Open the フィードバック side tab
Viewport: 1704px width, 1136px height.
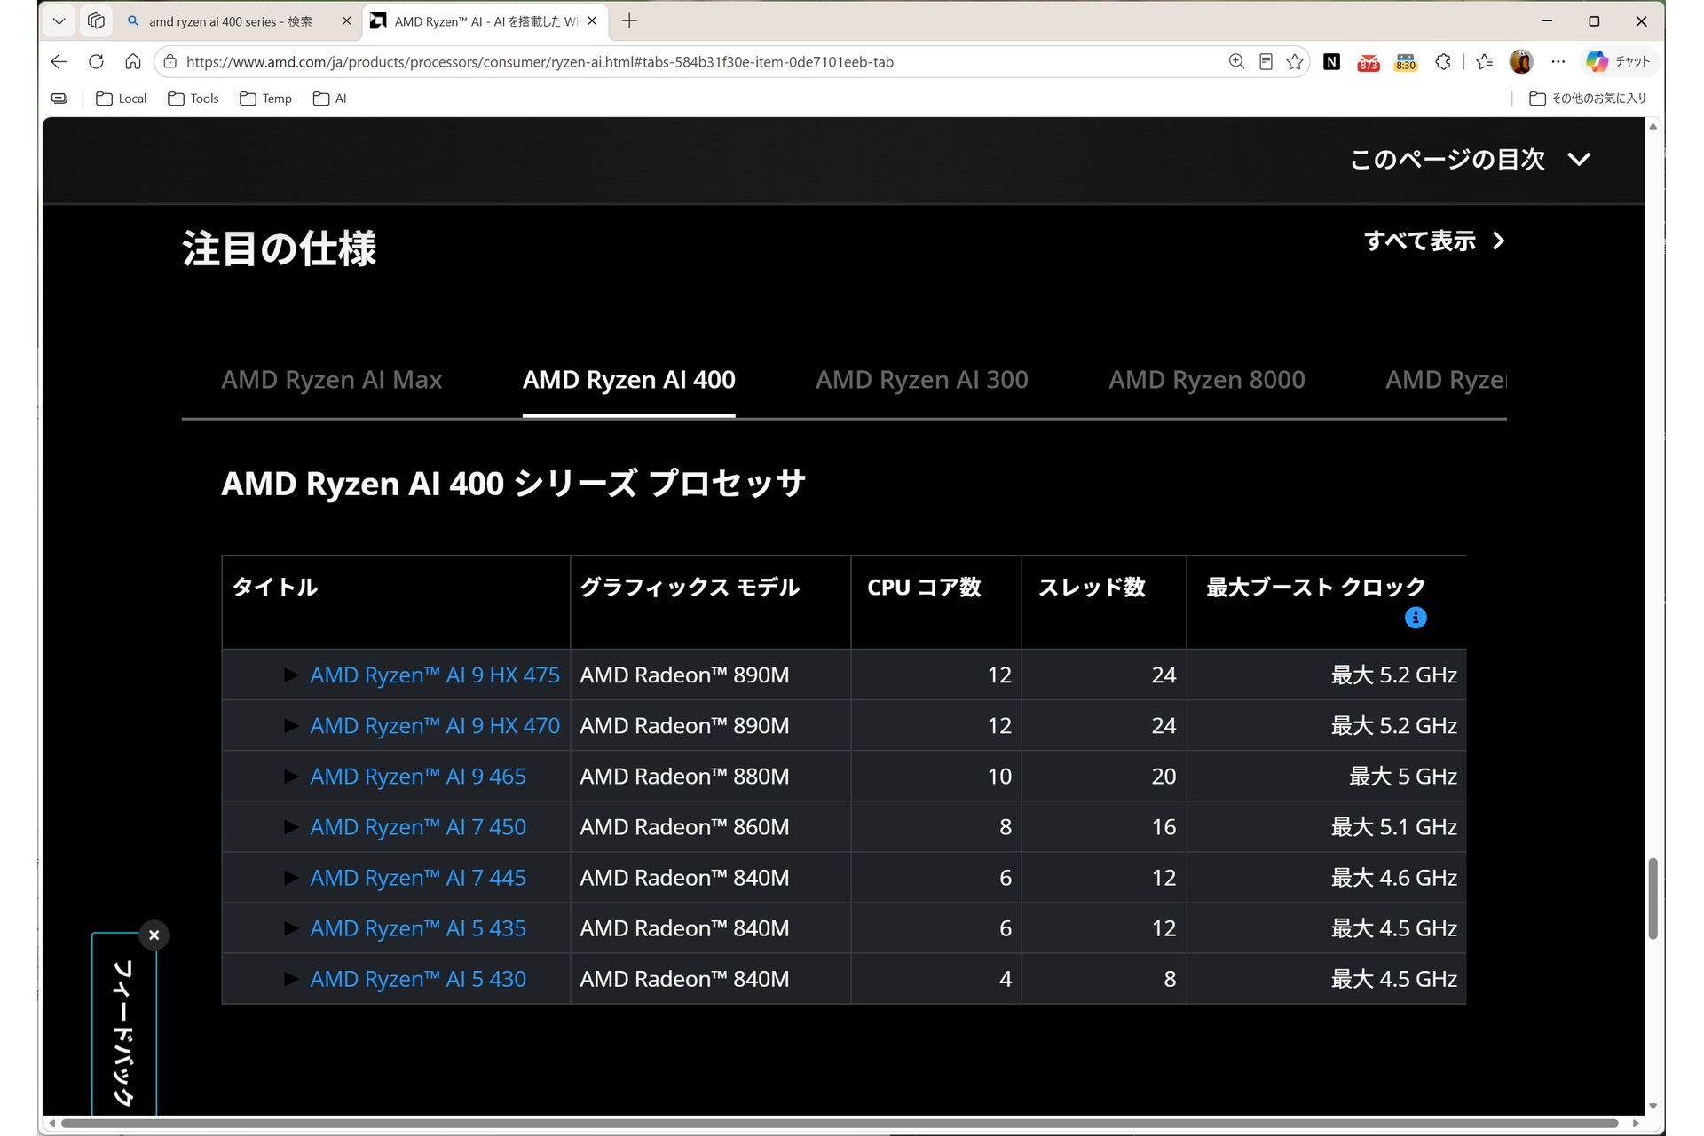124,1029
